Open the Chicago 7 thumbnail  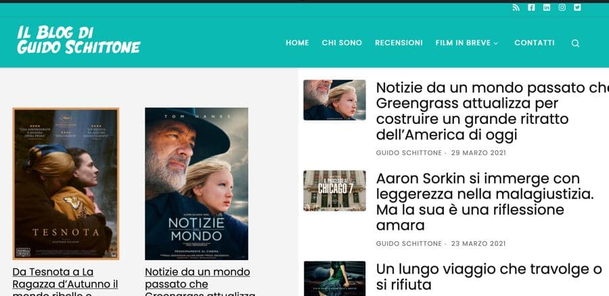[x=334, y=190]
